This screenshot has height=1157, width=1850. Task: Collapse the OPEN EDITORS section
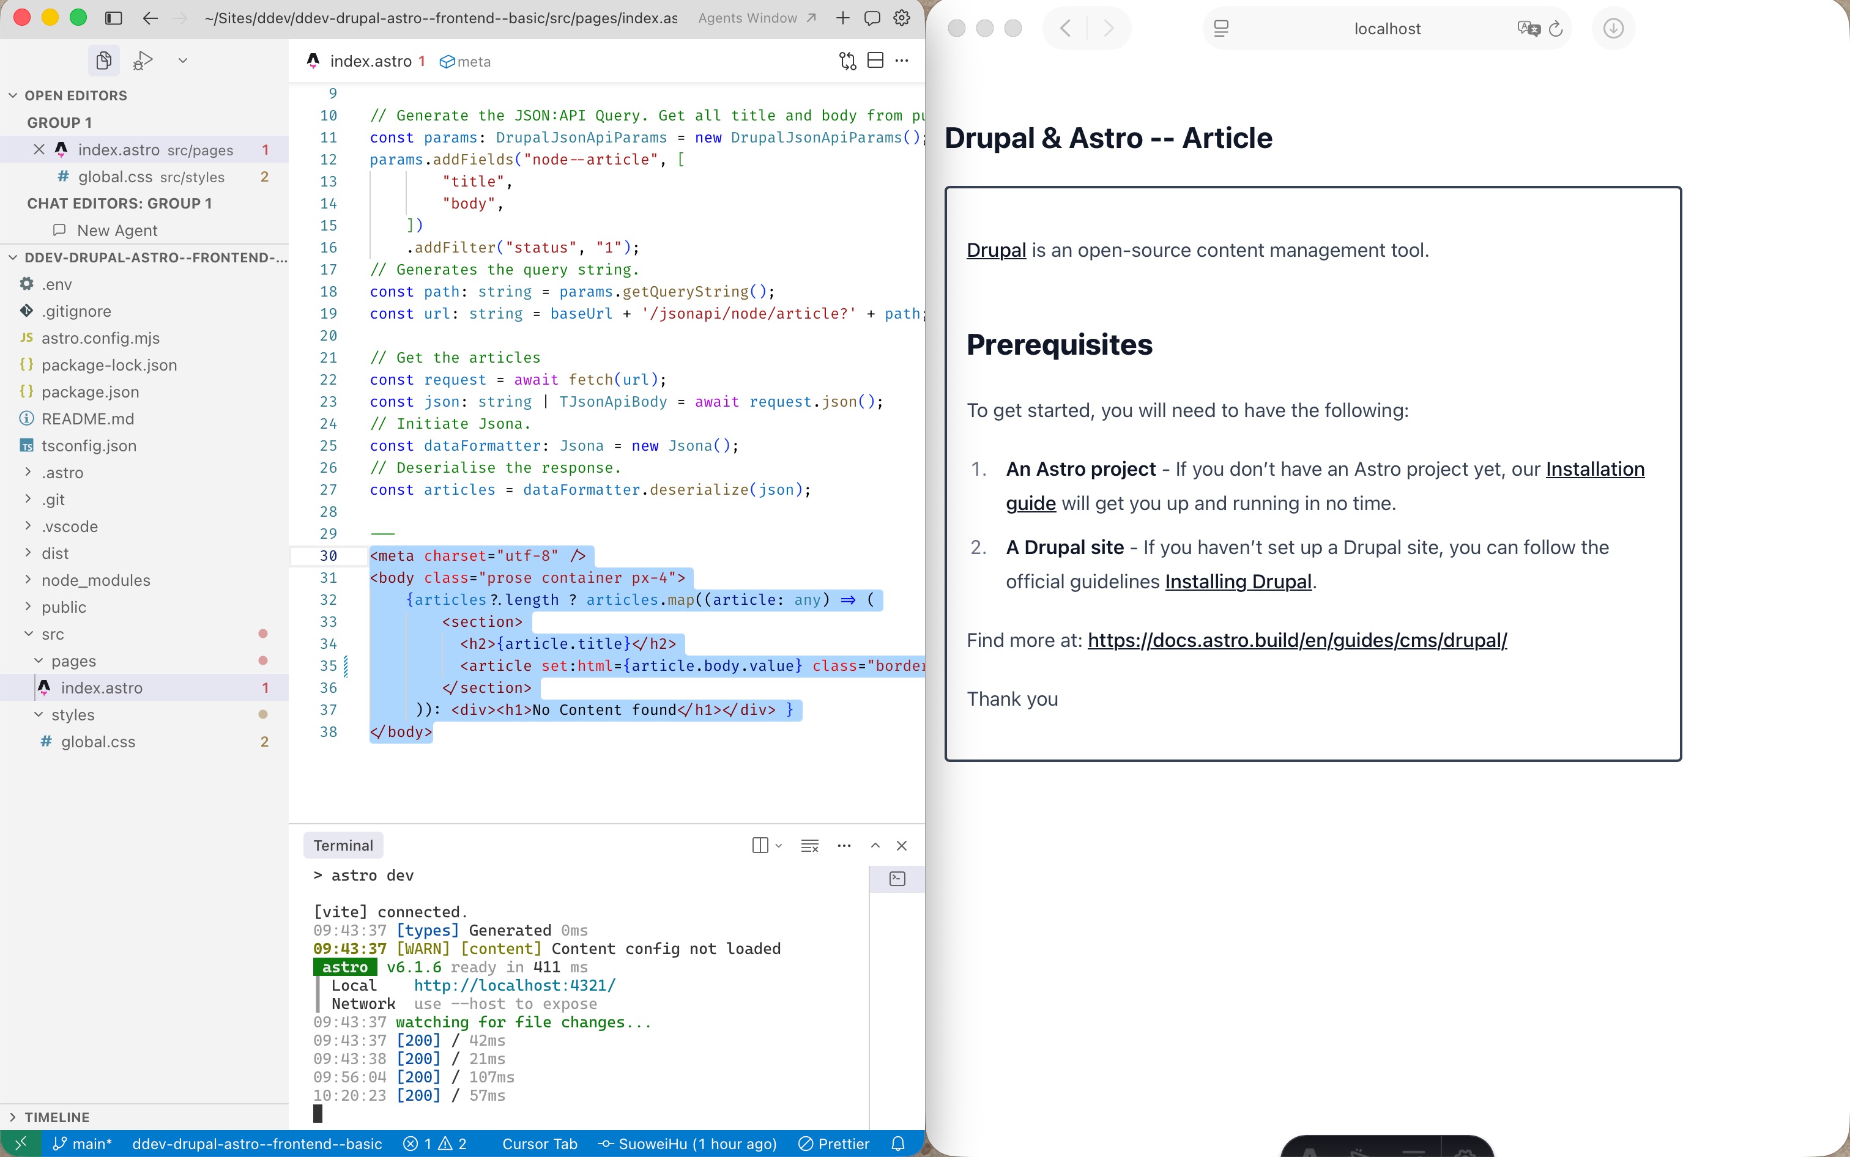75,95
